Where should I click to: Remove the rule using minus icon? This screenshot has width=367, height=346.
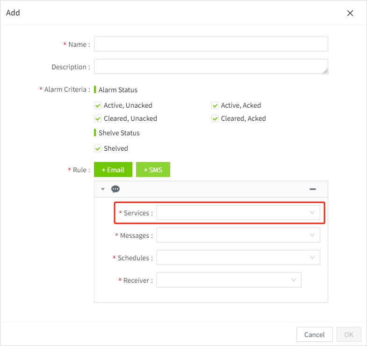point(313,189)
